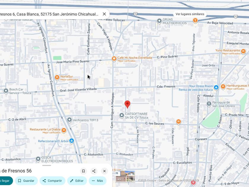Click the NorteSur label text
The image size is (249, 187).
pos(66,77)
